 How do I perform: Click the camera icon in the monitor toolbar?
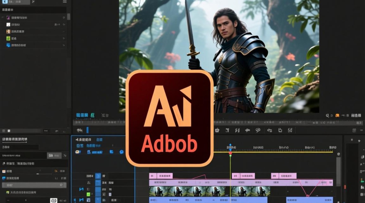pos(217,130)
